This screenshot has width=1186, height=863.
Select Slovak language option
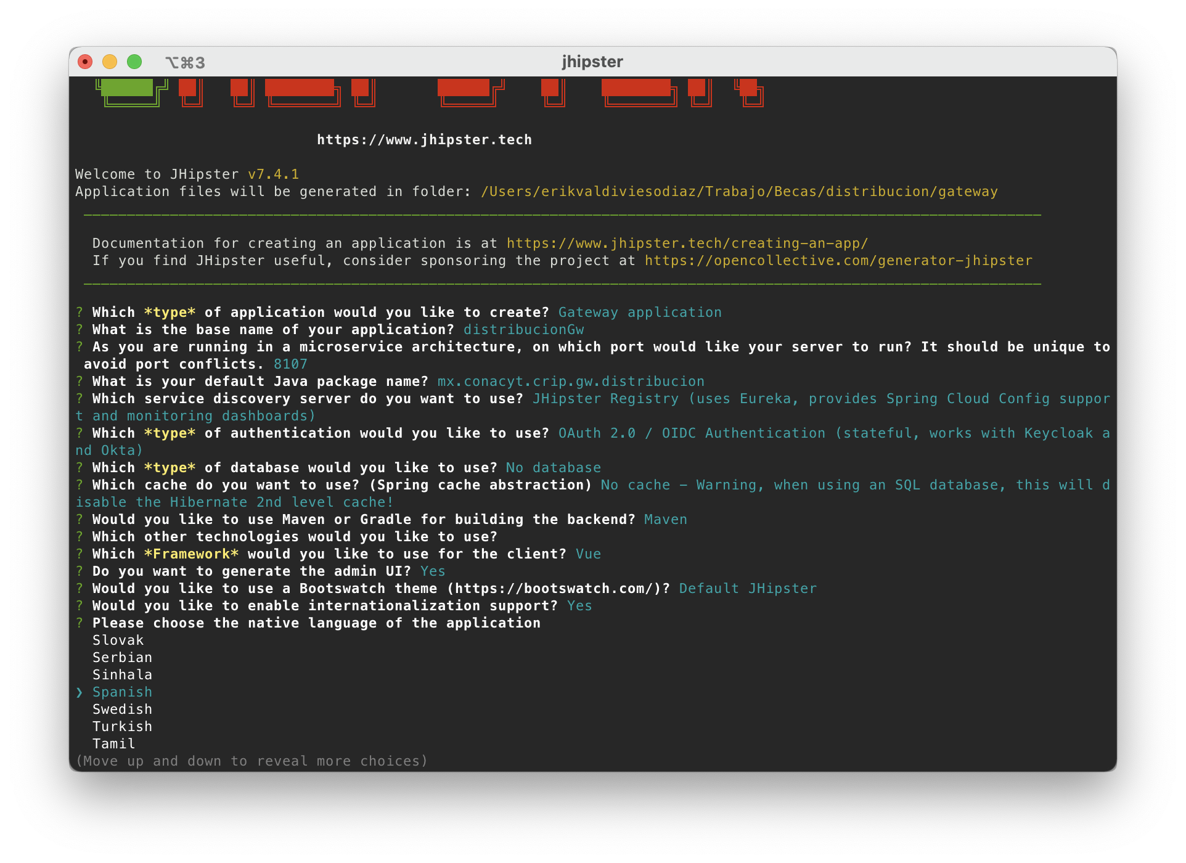(x=118, y=640)
